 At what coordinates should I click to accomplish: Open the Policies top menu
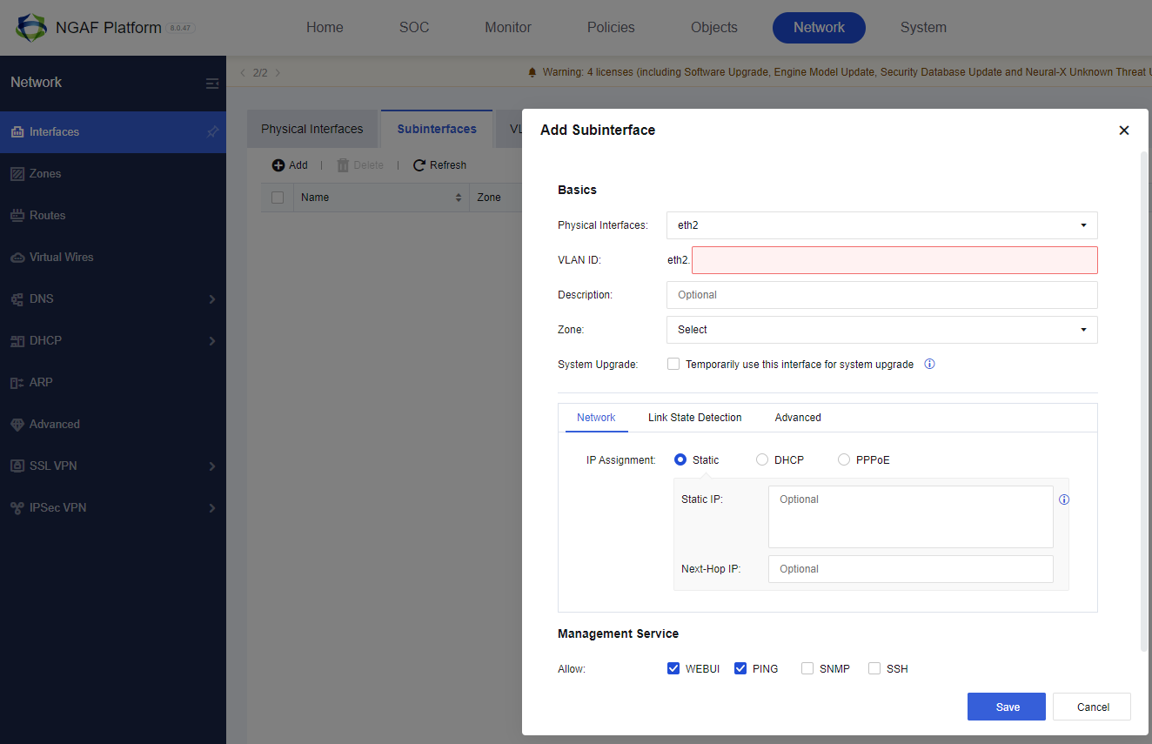point(611,28)
